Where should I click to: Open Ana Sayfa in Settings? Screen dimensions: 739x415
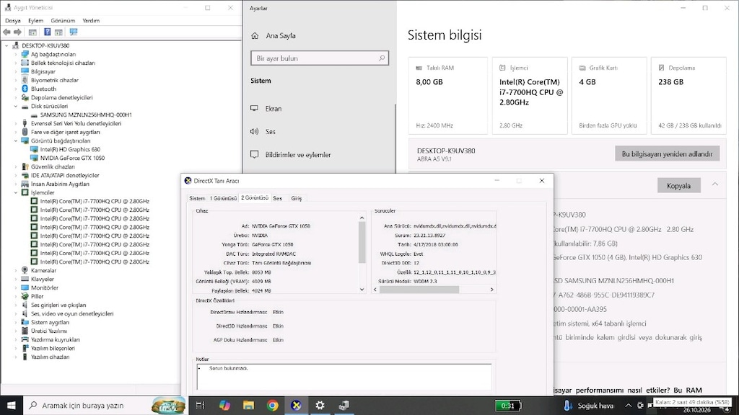click(281, 36)
